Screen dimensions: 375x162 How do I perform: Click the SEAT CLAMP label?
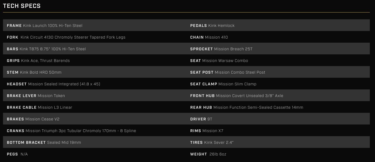[x=203, y=84]
